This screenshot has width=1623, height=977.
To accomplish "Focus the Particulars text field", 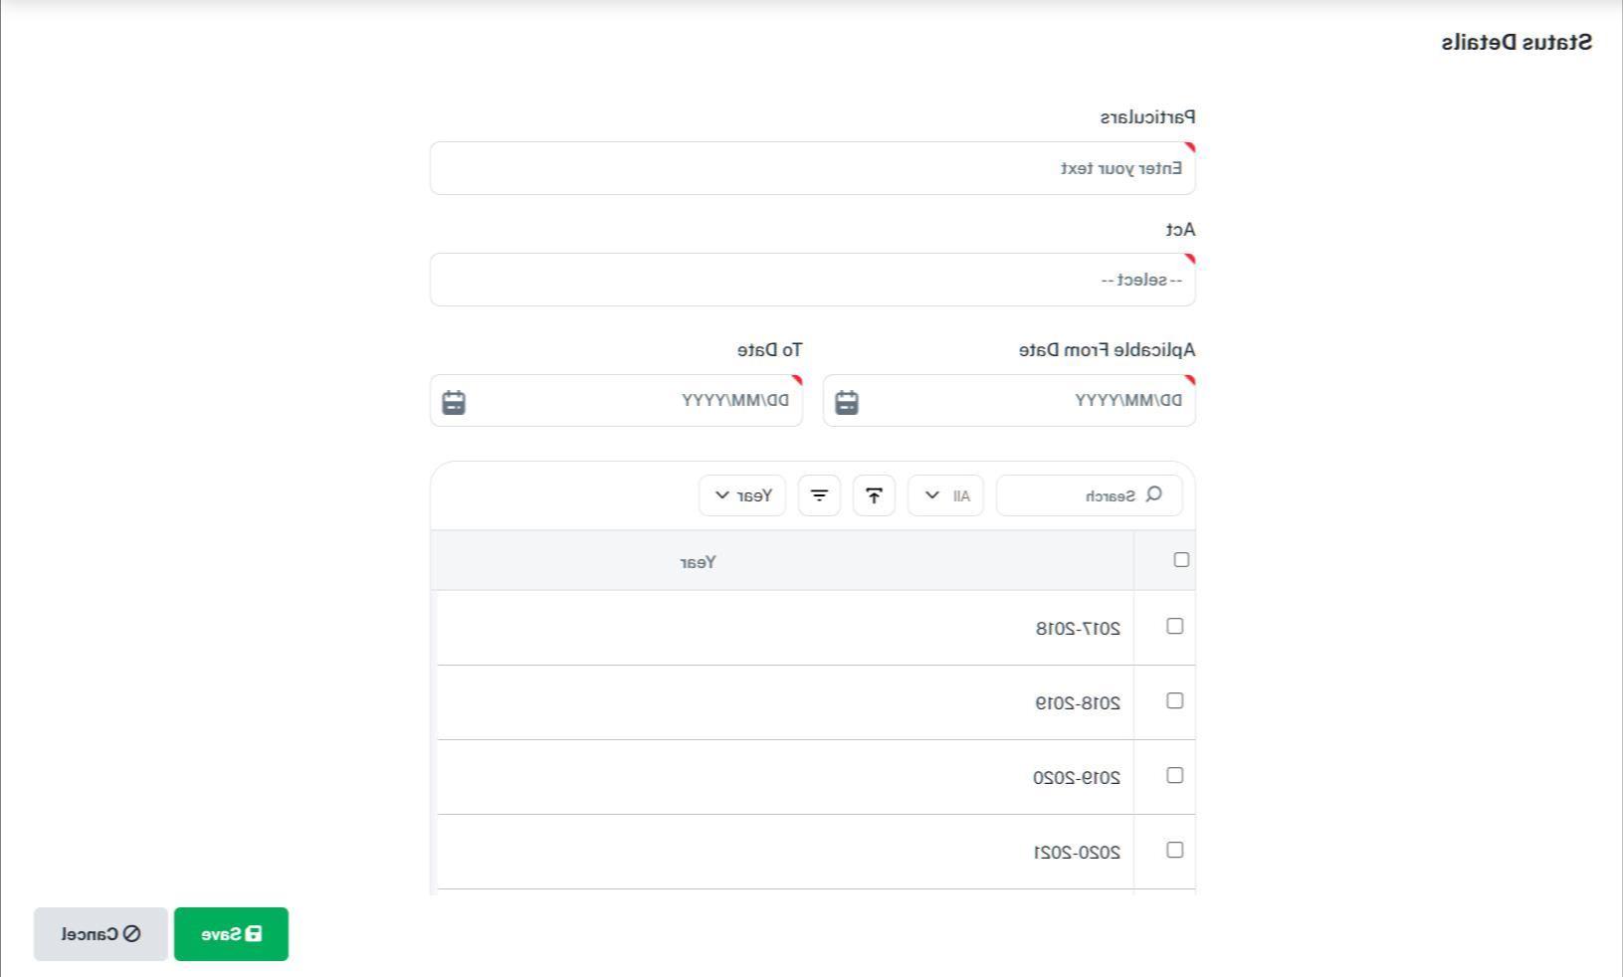I will click(x=813, y=168).
